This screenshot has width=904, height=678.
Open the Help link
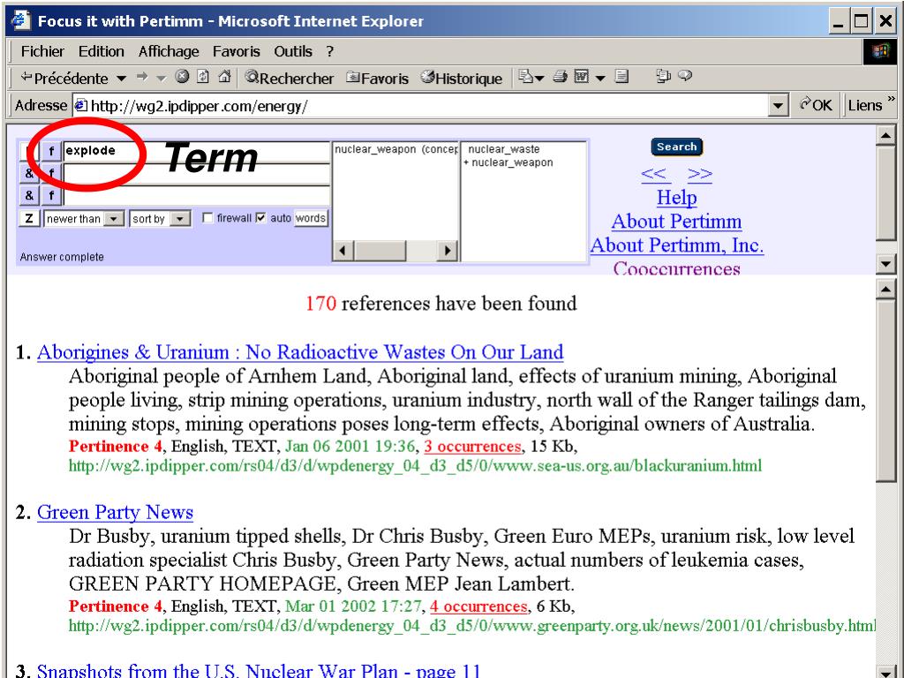tap(677, 197)
